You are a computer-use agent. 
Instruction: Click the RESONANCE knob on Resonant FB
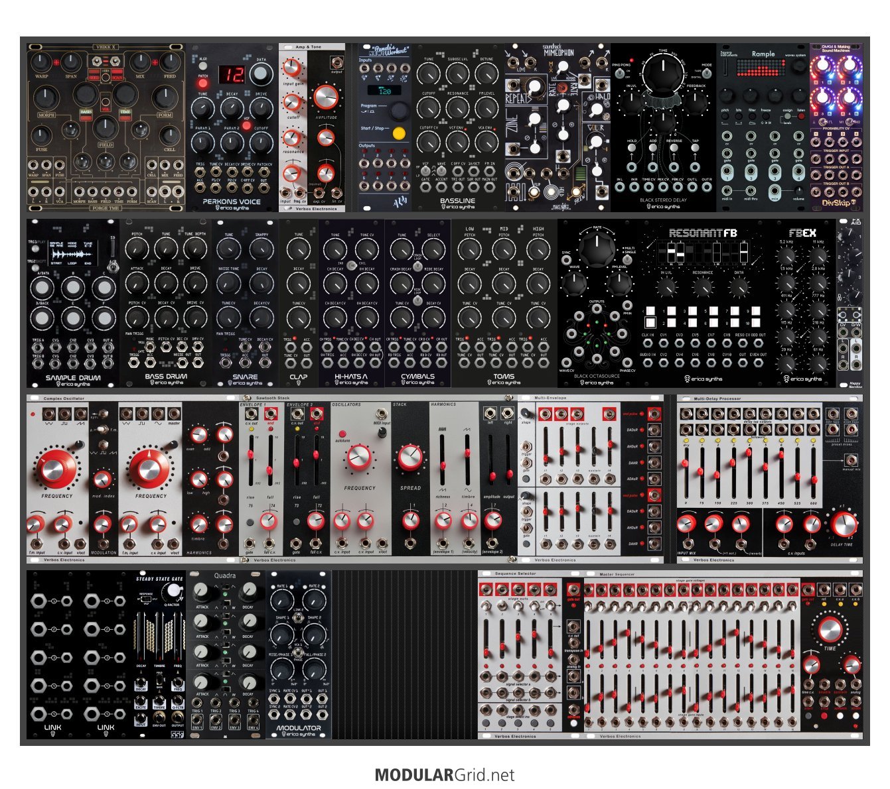point(702,287)
